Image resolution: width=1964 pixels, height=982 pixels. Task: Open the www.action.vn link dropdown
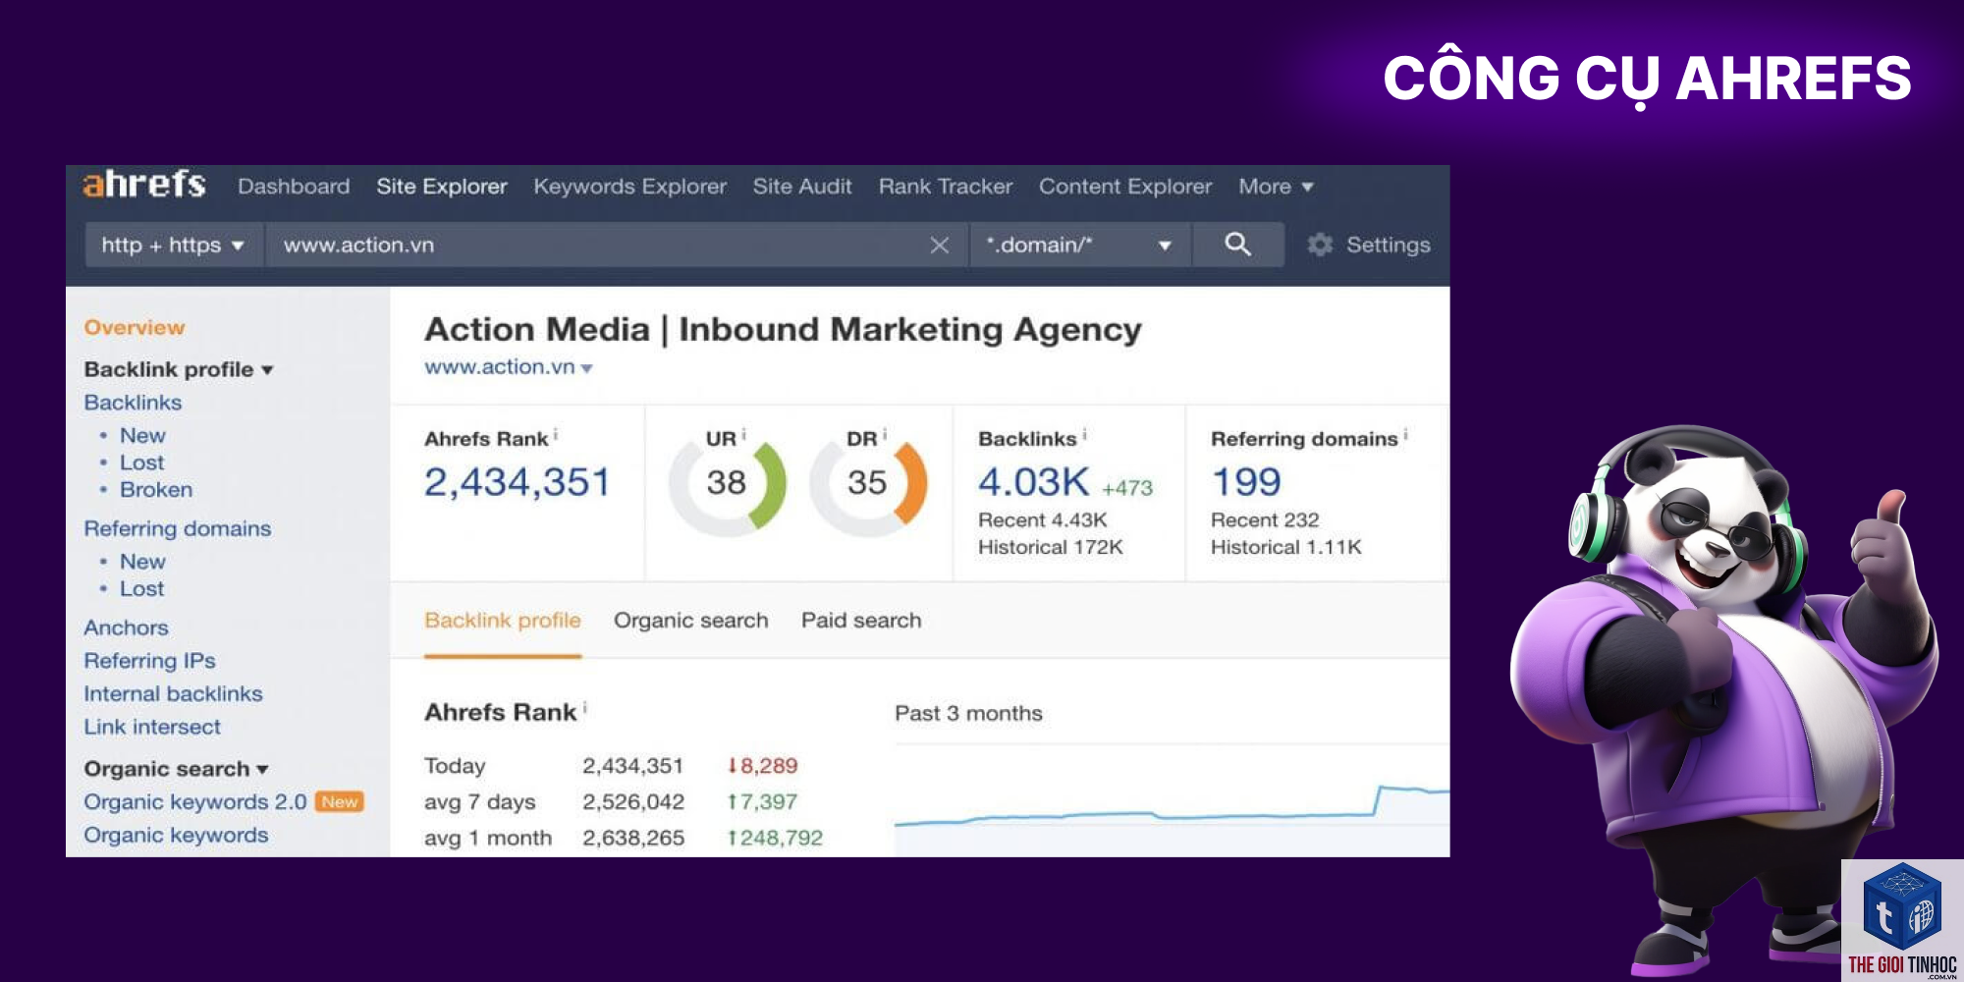point(587,368)
